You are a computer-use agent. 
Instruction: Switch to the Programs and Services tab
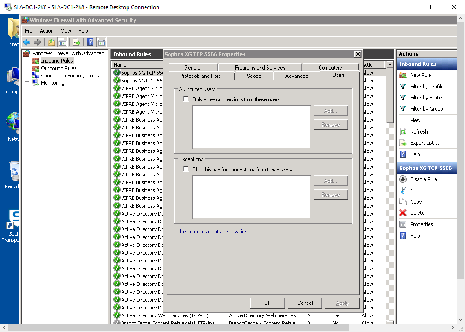(260, 67)
